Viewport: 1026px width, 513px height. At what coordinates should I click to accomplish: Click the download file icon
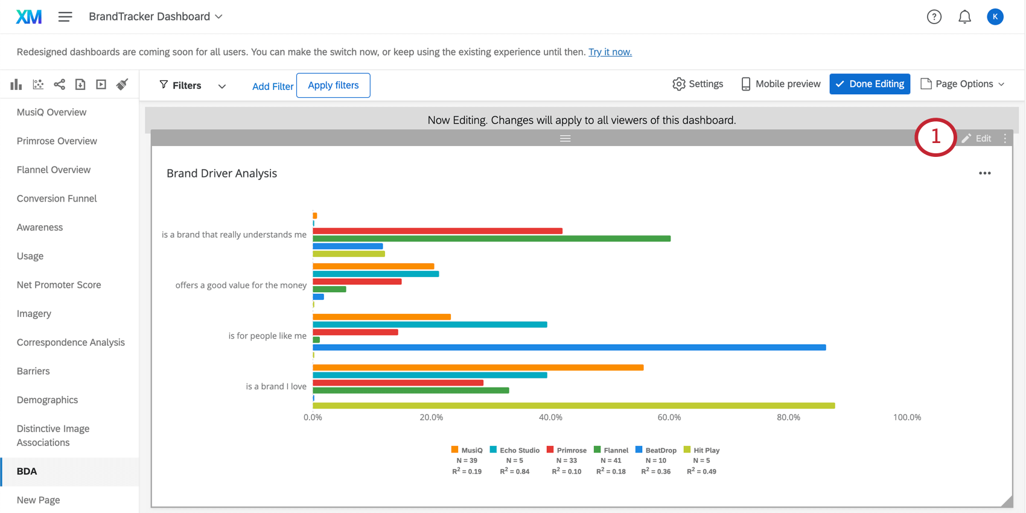(80, 84)
